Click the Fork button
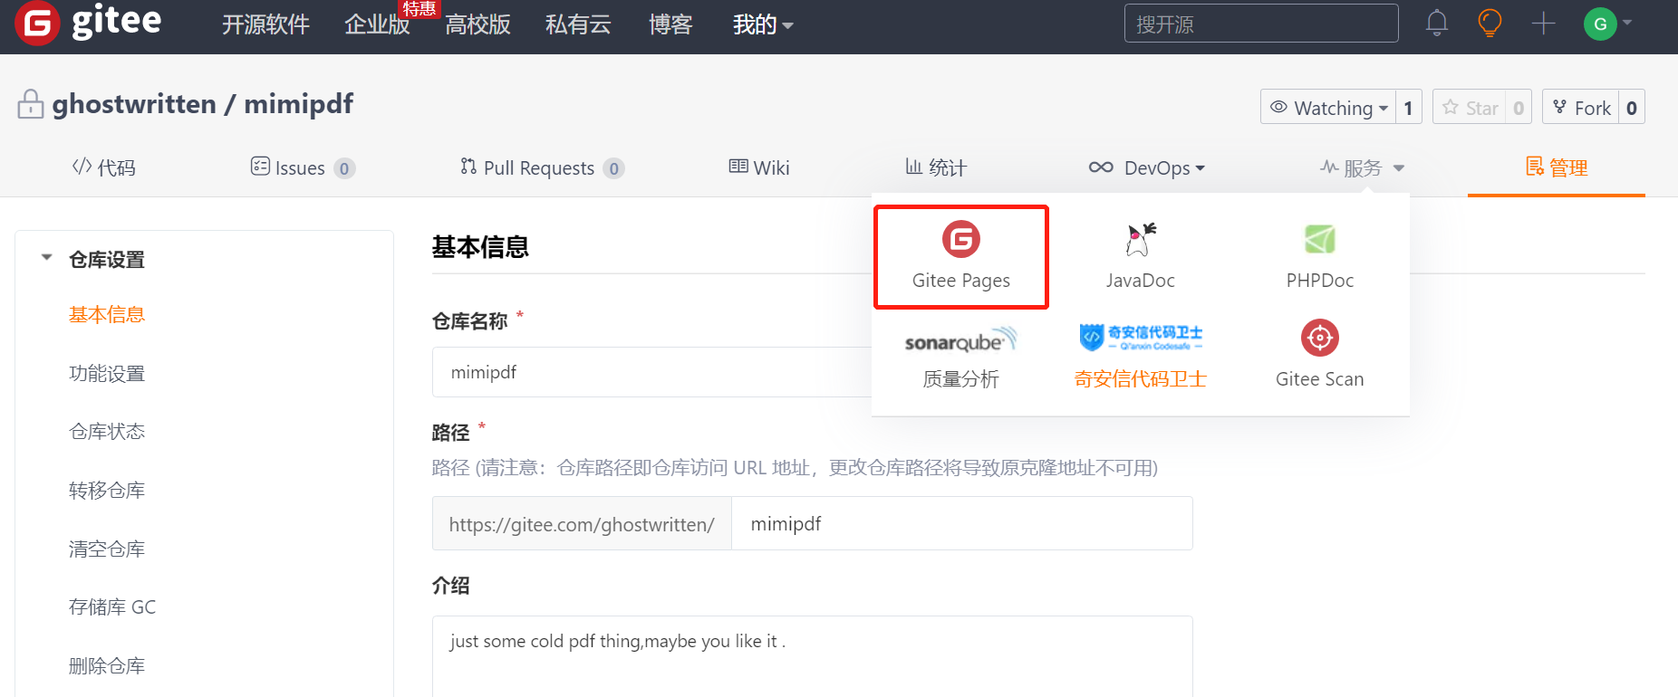The width and height of the screenshot is (1678, 697). click(x=1581, y=107)
